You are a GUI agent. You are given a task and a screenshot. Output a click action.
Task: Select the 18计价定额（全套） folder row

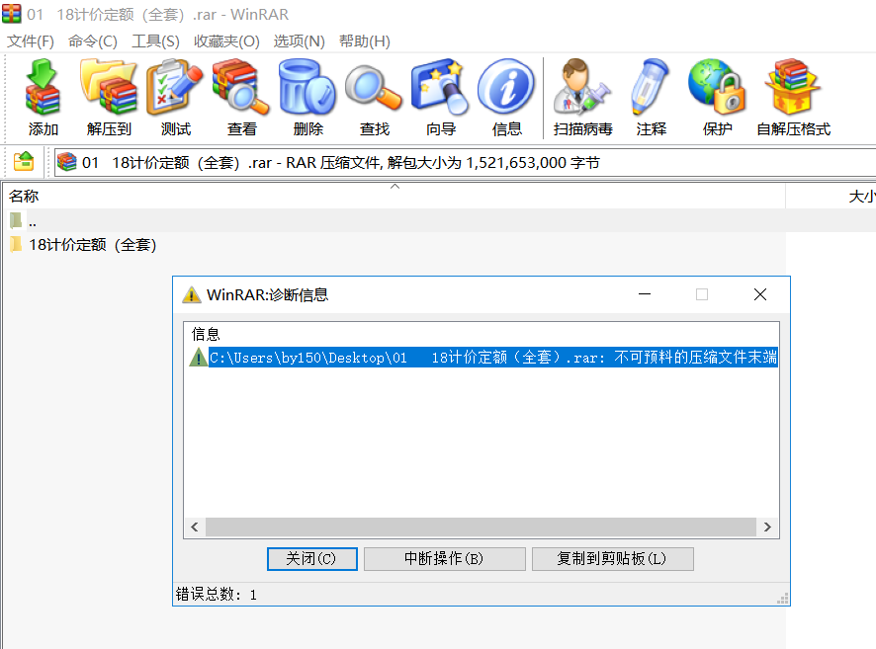(x=394, y=244)
